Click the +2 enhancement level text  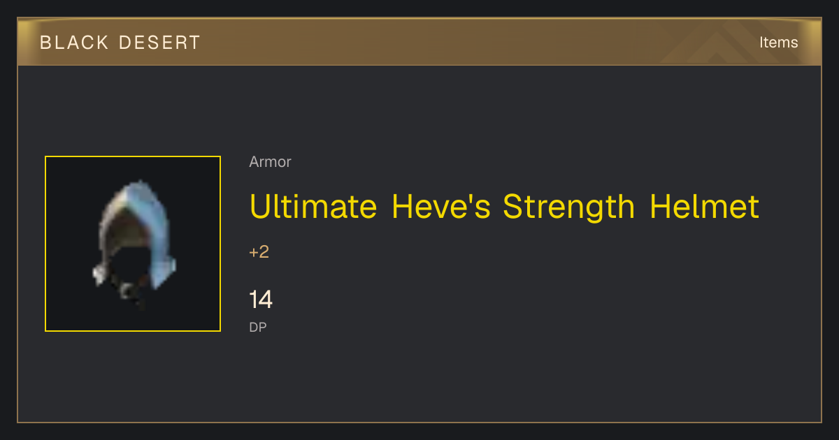(259, 252)
